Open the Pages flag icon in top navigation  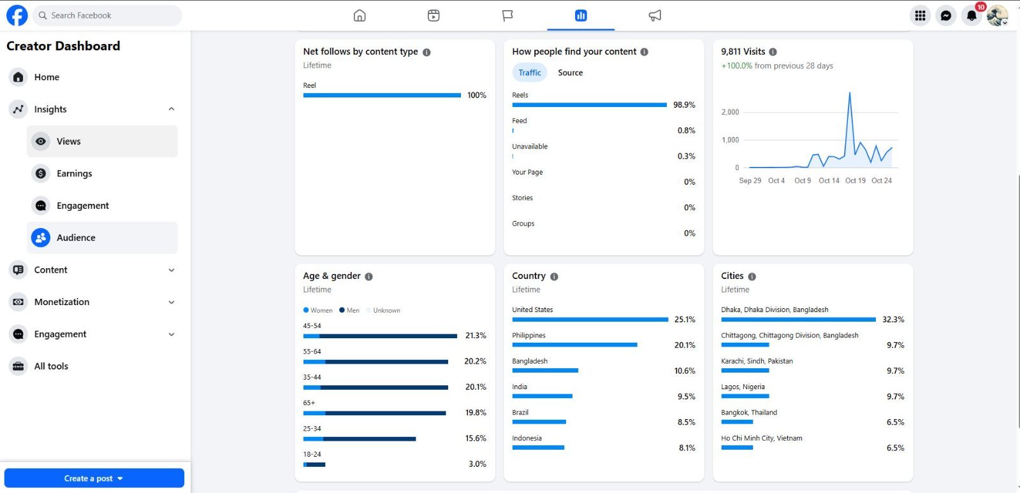click(x=507, y=15)
